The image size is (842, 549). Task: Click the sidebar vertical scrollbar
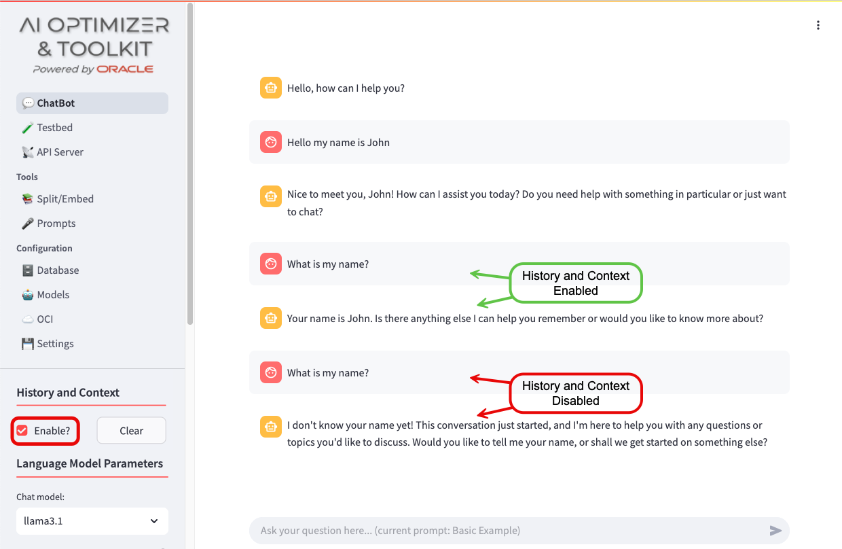pyautogui.click(x=191, y=163)
